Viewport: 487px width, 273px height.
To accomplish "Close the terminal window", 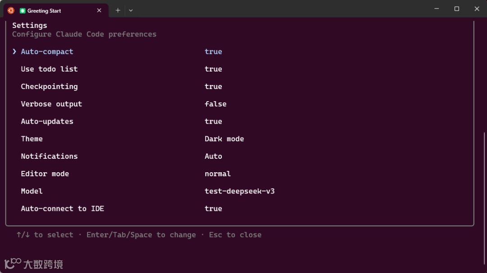I will (477, 9).
